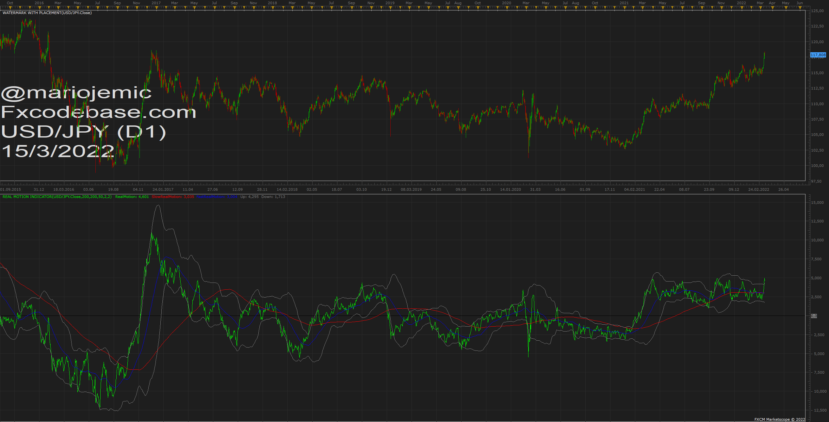The height and width of the screenshot is (422, 829).
Task: Click the 97,50 price axis label
Action: click(816, 181)
